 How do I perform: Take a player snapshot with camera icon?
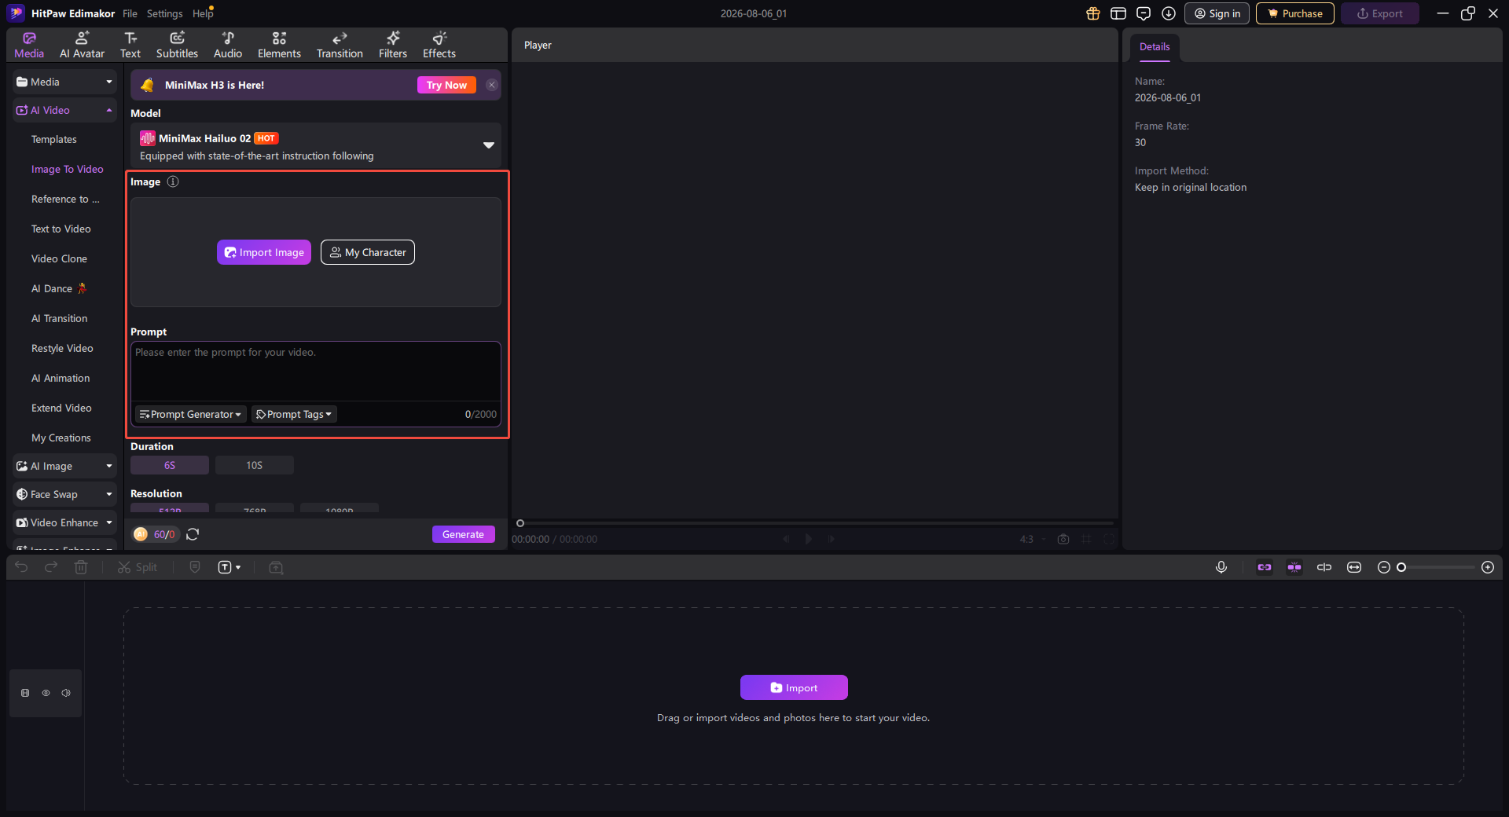(x=1063, y=539)
